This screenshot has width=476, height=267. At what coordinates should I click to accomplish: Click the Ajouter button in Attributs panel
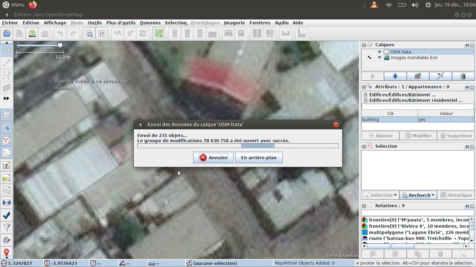(380, 136)
